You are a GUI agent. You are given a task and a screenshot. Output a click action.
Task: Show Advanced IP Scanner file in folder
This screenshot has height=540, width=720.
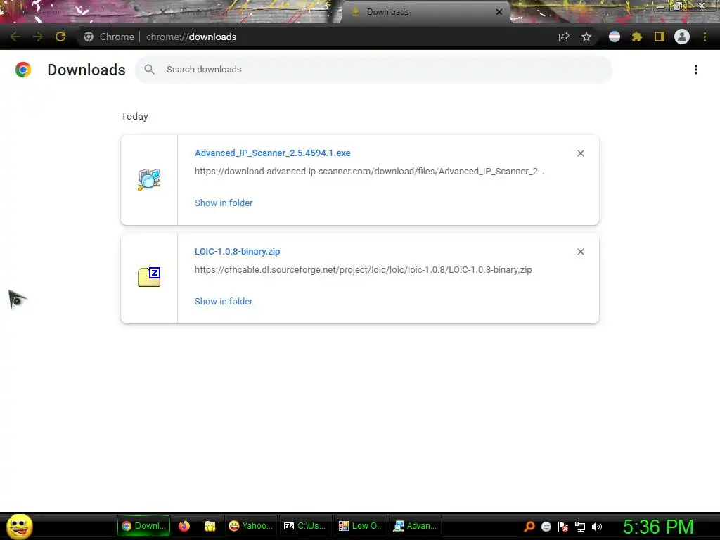[224, 203]
